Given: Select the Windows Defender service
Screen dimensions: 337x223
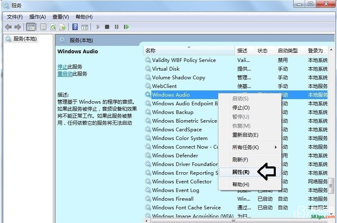Looking at the screenshot, I should pos(181,156).
